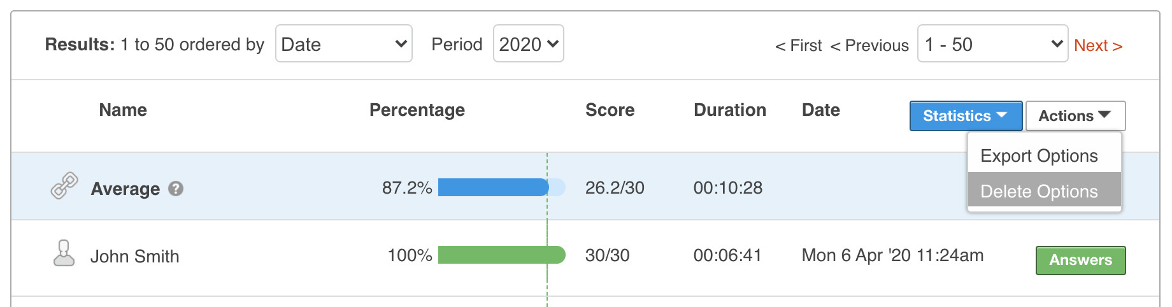Jump to the First page of results
1172x307 pixels.
tap(799, 45)
